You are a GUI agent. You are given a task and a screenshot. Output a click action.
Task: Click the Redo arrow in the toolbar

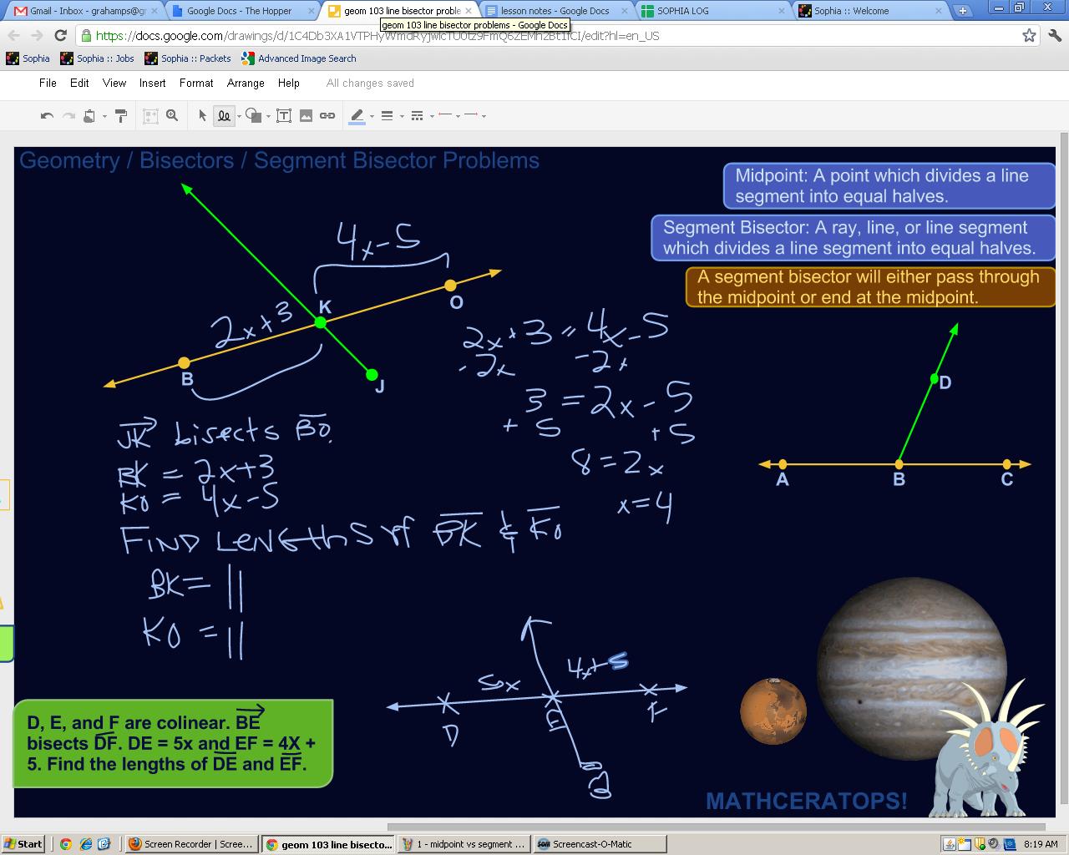point(68,116)
